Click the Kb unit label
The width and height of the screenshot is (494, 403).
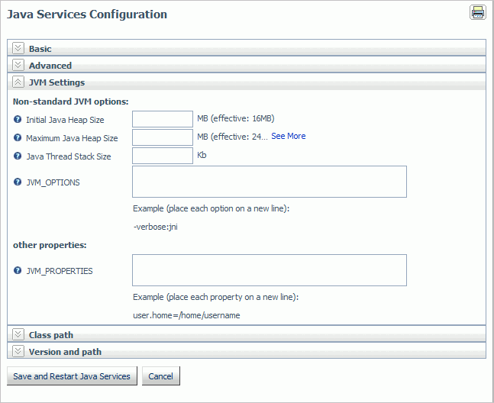click(x=202, y=155)
